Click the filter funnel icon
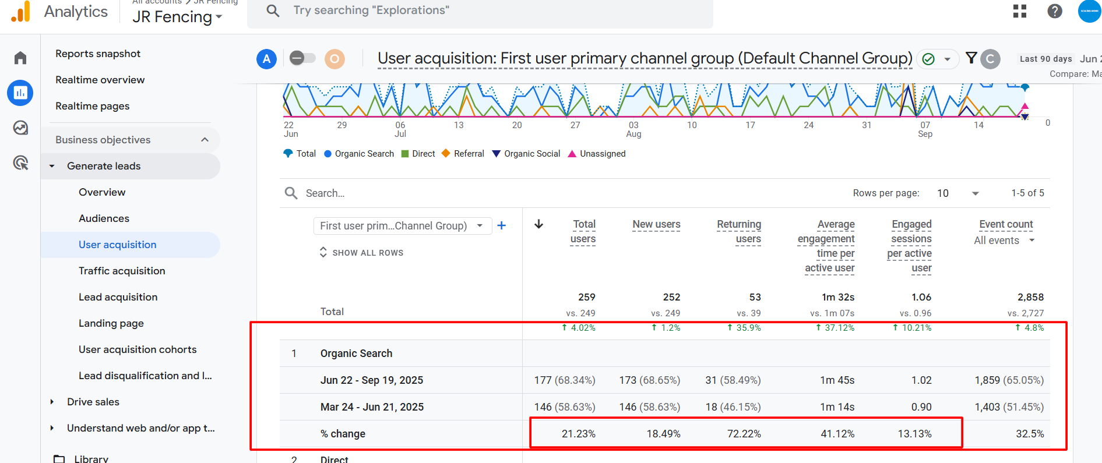 click(x=971, y=58)
